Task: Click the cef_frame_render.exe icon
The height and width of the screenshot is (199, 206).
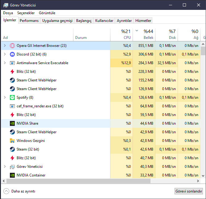Action: [x=12, y=106]
